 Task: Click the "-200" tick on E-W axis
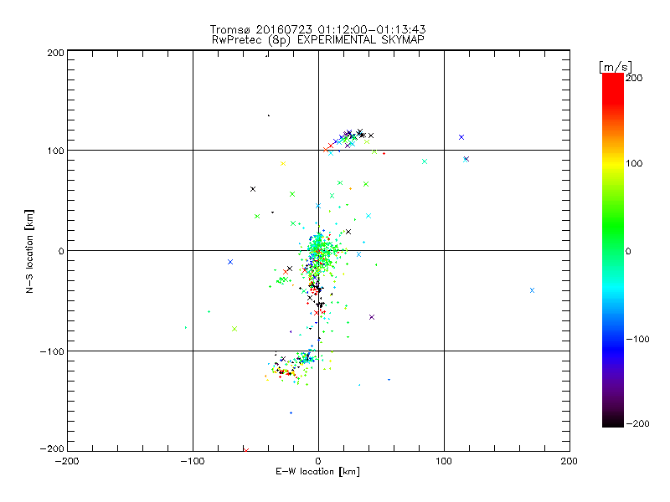coord(67,461)
